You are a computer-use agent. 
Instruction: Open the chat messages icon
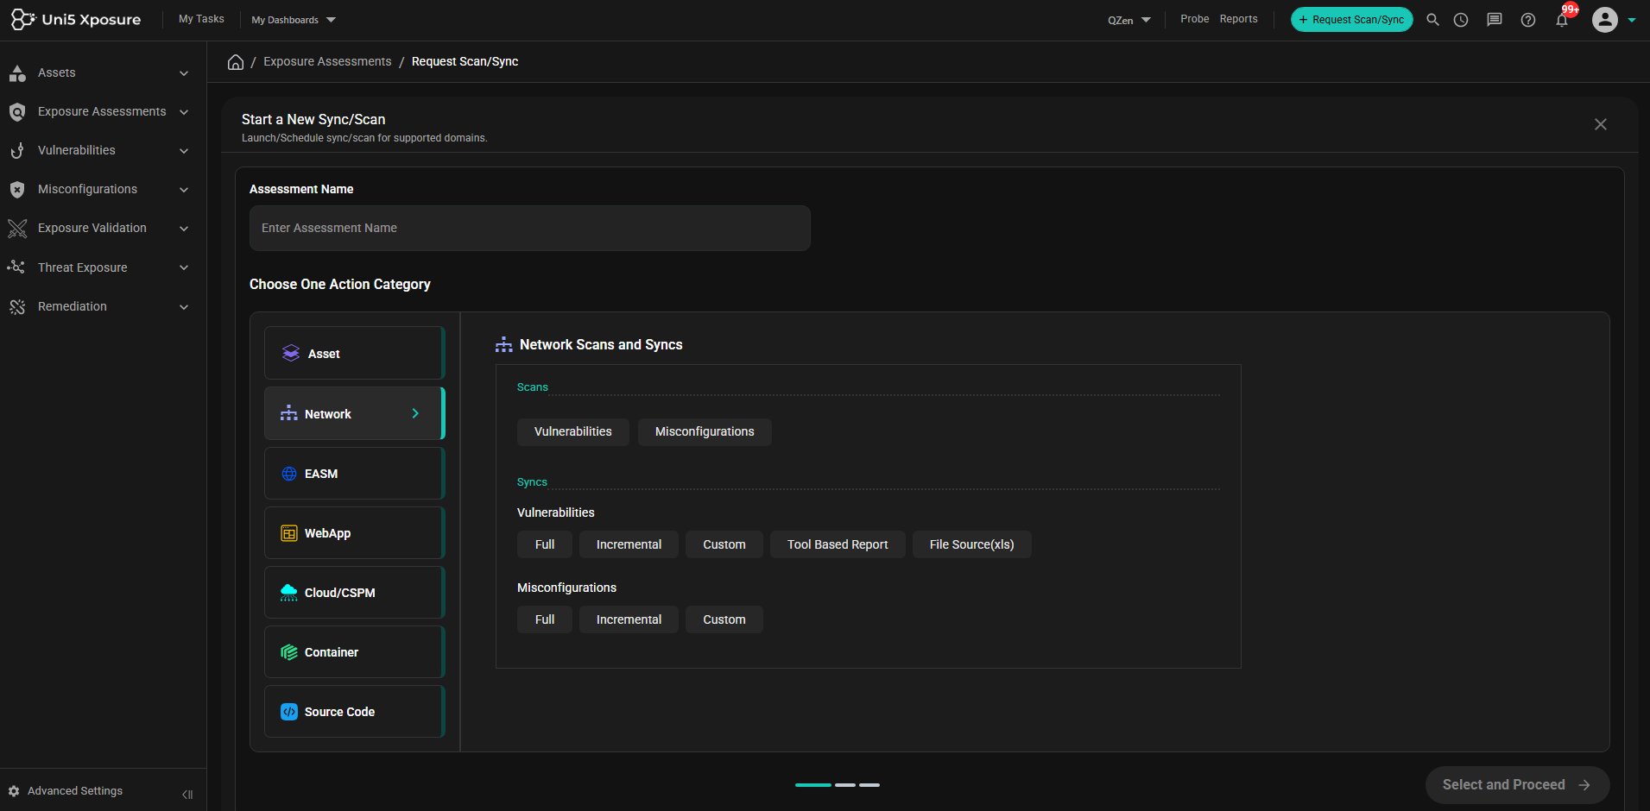coord(1494,20)
